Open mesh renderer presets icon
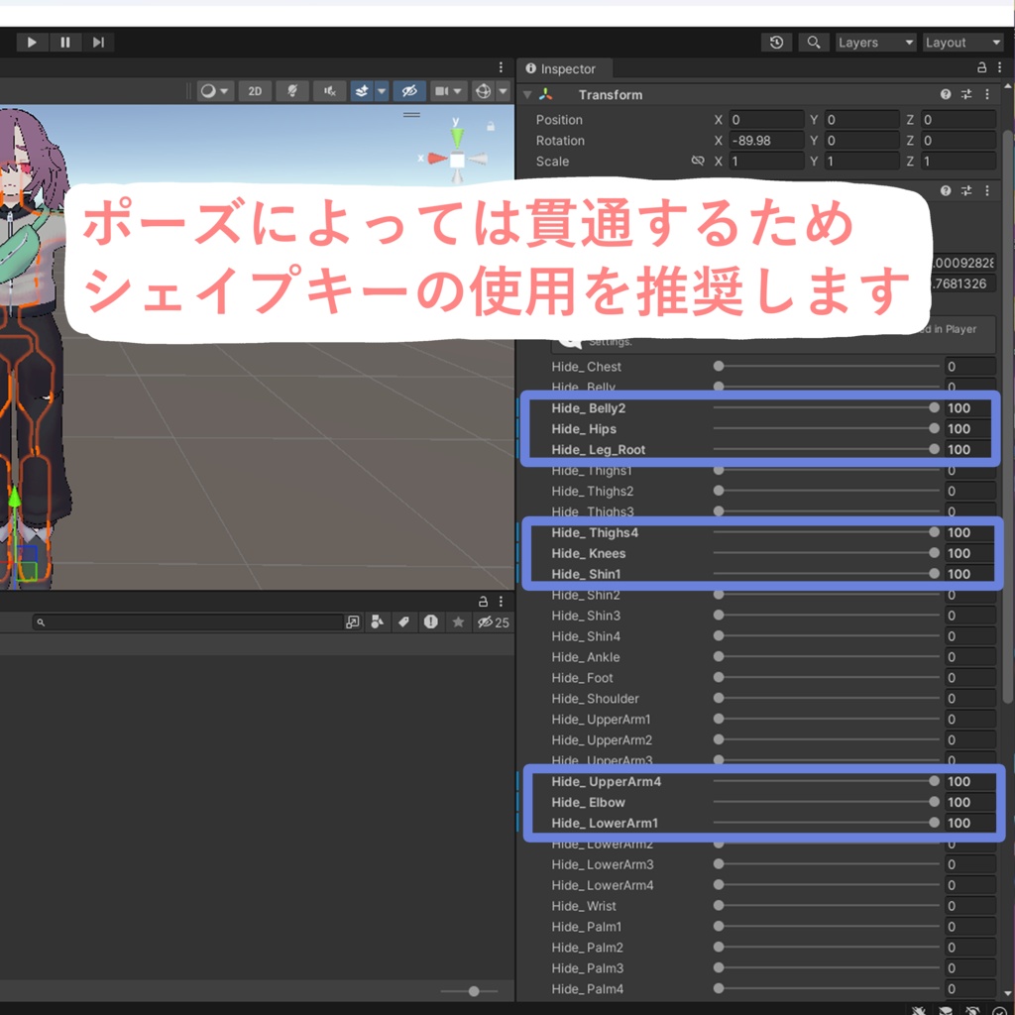Viewport: 1015px width, 1015px height. 966,190
